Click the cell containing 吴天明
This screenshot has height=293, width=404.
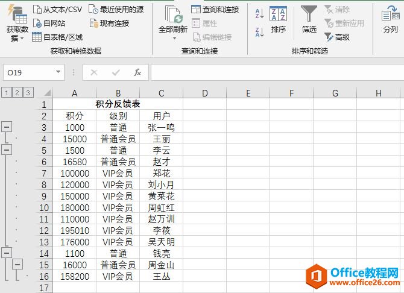(x=161, y=242)
